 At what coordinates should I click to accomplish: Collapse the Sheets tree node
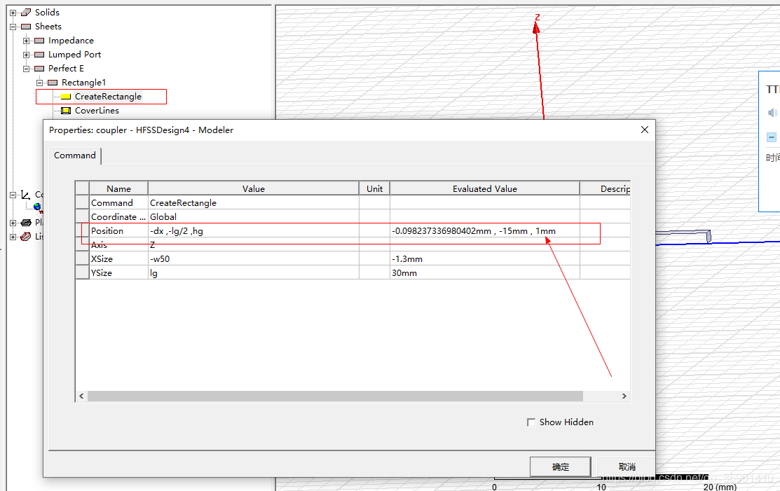[x=13, y=27]
